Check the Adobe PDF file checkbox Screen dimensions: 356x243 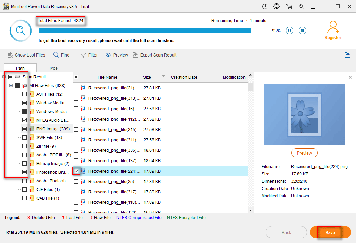click(25, 155)
